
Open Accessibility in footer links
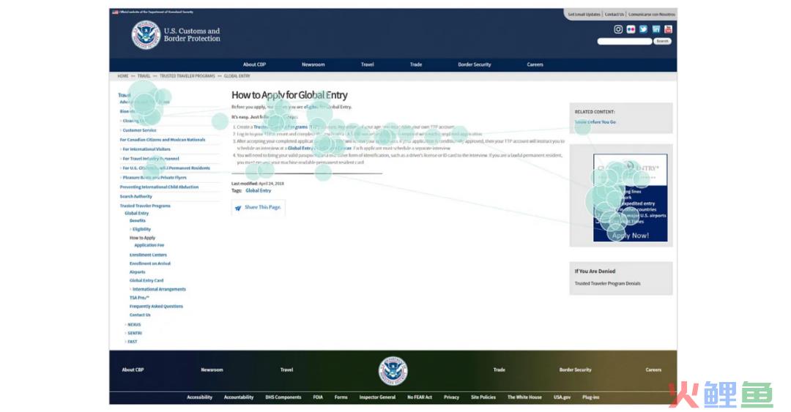pyautogui.click(x=199, y=397)
